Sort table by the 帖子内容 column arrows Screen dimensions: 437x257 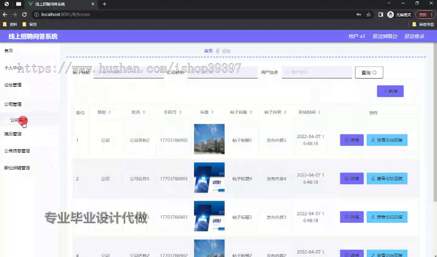[285, 112]
